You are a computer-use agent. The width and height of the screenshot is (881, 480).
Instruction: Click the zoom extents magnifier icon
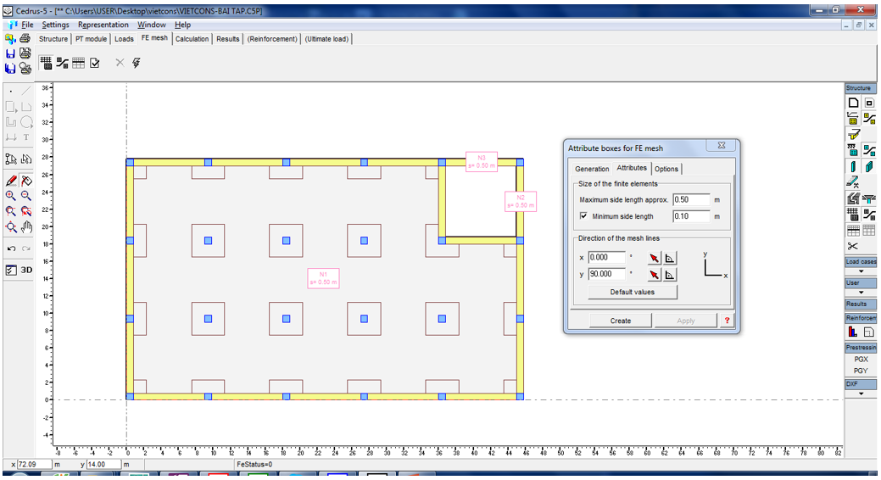(x=11, y=227)
